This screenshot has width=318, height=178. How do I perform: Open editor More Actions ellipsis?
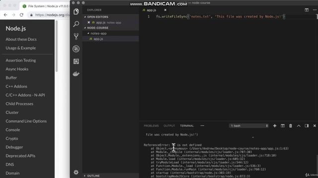[x=315, y=10]
